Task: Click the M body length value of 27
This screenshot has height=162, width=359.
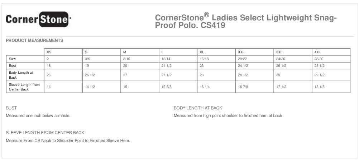Action: (125, 75)
